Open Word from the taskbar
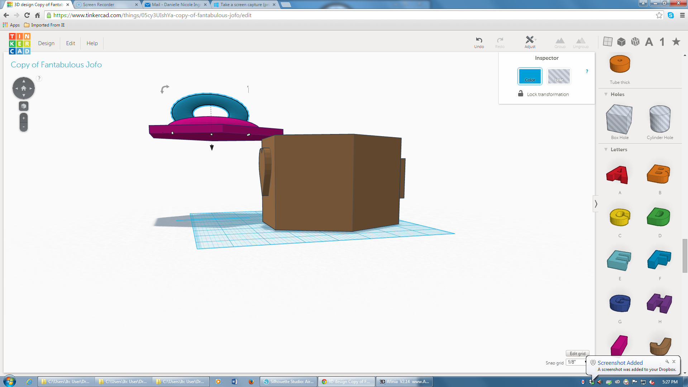Image resolution: width=688 pixels, height=387 pixels. pos(234,382)
